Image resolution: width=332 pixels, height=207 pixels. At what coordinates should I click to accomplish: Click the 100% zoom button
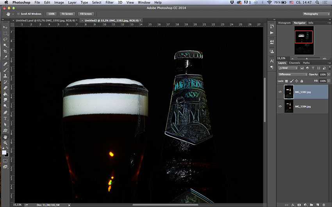[52, 14]
